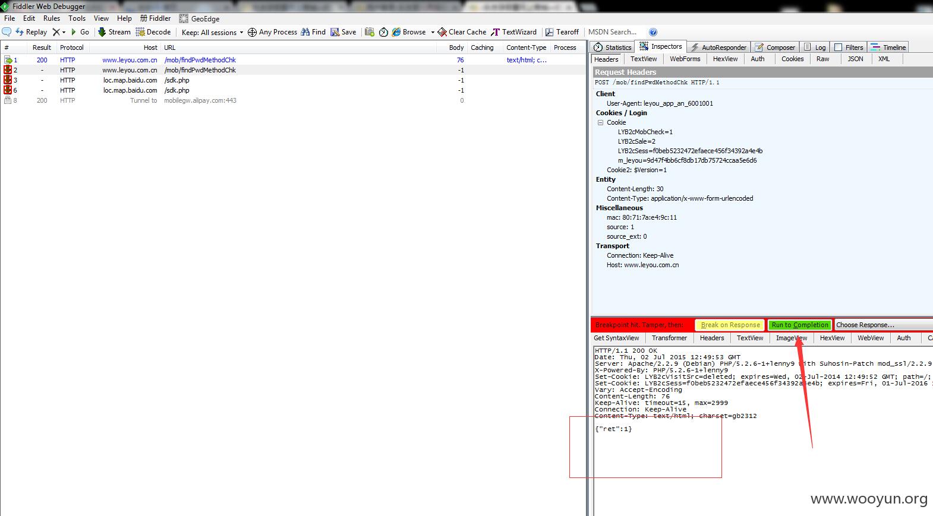
Task: Click LYB2cSale=2 cookie entry
Action: 636,141
